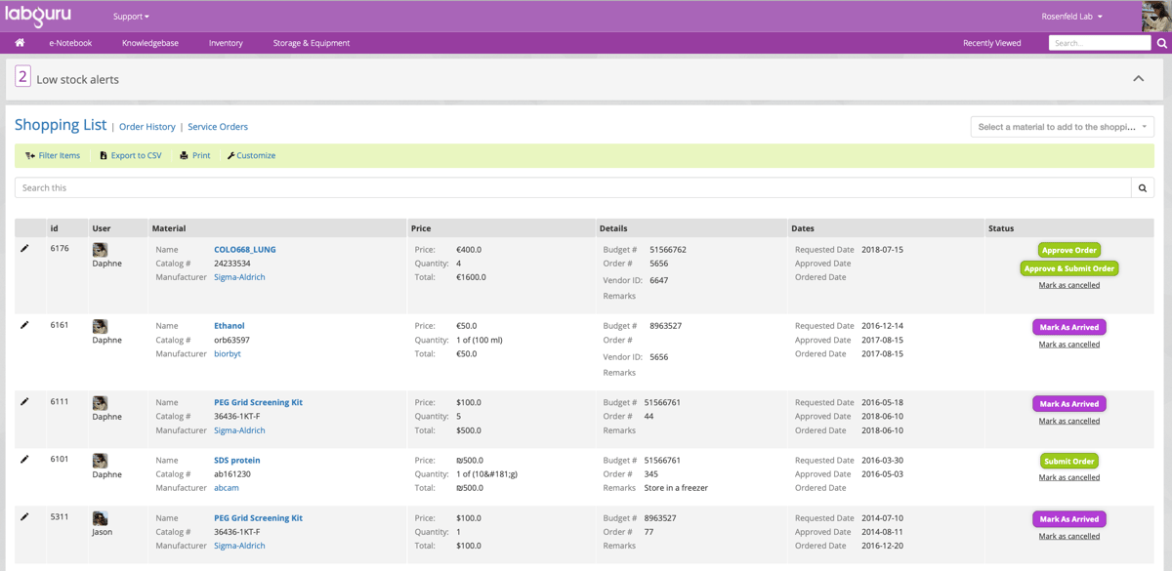Screen dimensions: 1172x571
Task: Switch to the e-Notebook section
Action: (x=70, y=42)
